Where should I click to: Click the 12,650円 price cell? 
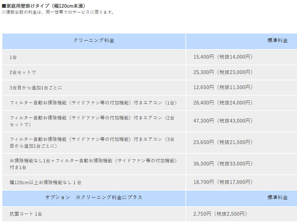[x=223, y=87]
